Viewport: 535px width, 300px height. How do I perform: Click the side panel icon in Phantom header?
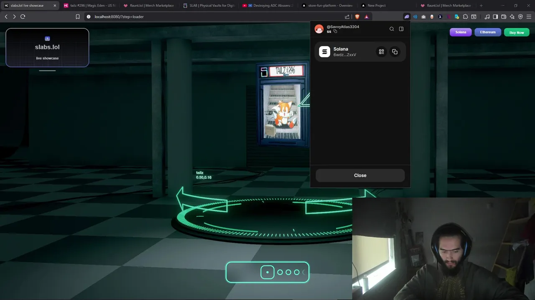tap(401, 29)
